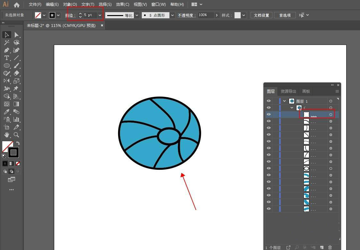Click the Home icon beside Ai logo
Image resolution: width=360 pixels, height=250 pixels.
pyautogui.click(x=17, y=4)
